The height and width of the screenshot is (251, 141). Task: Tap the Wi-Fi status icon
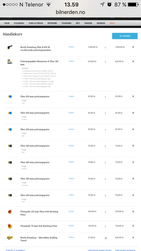click(x=48, y=4)
